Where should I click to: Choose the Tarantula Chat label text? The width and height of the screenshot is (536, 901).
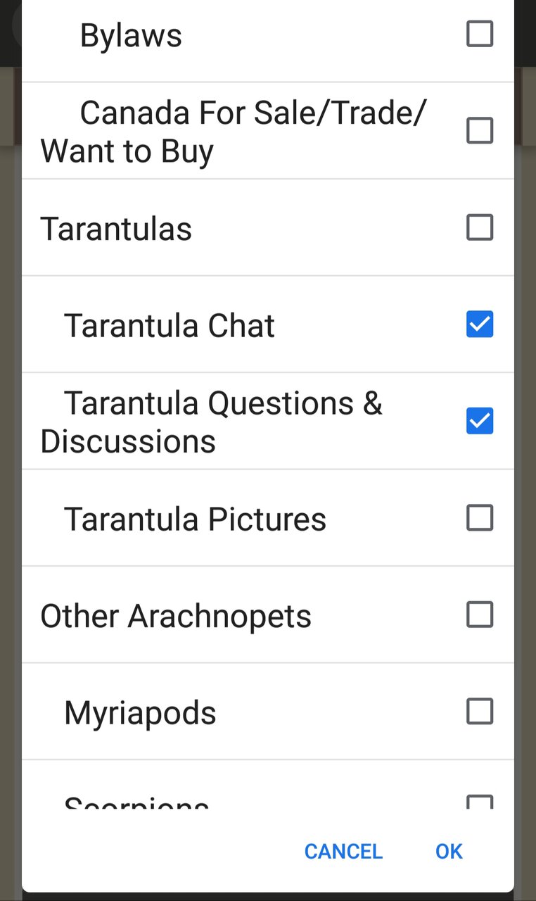169,326
